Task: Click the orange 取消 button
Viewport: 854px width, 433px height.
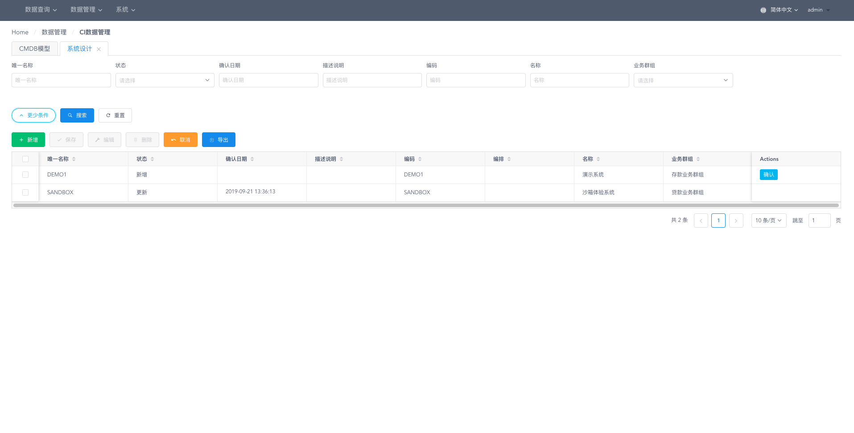Action: tap(181, 140)
